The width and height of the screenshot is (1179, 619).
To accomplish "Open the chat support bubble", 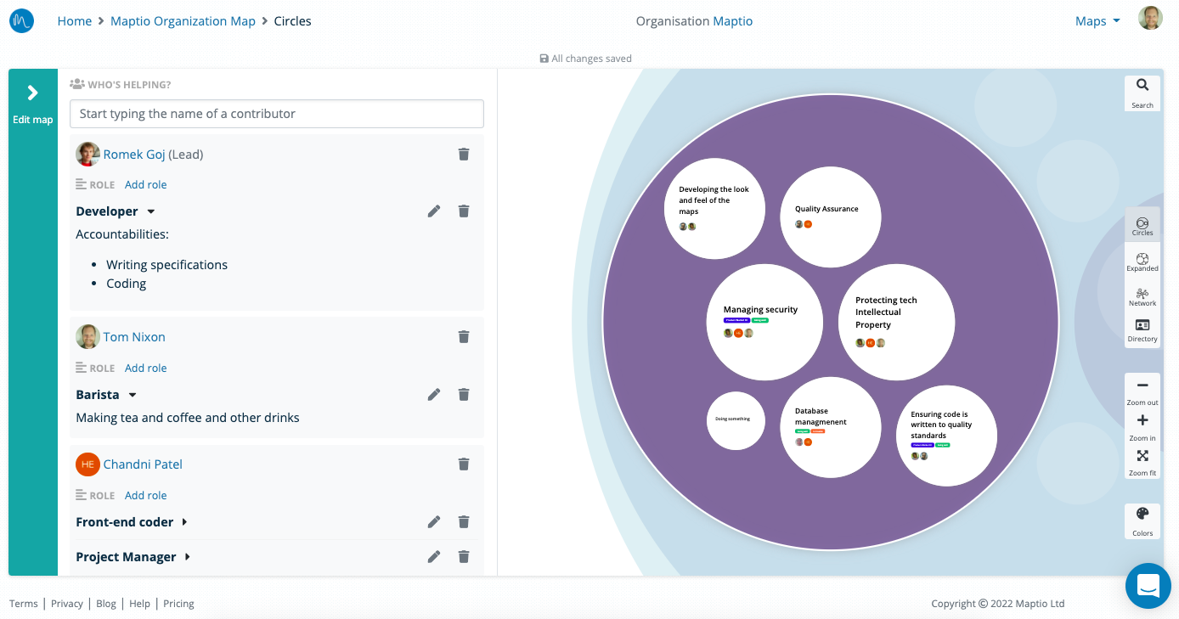I will (x=1148, y=586).
